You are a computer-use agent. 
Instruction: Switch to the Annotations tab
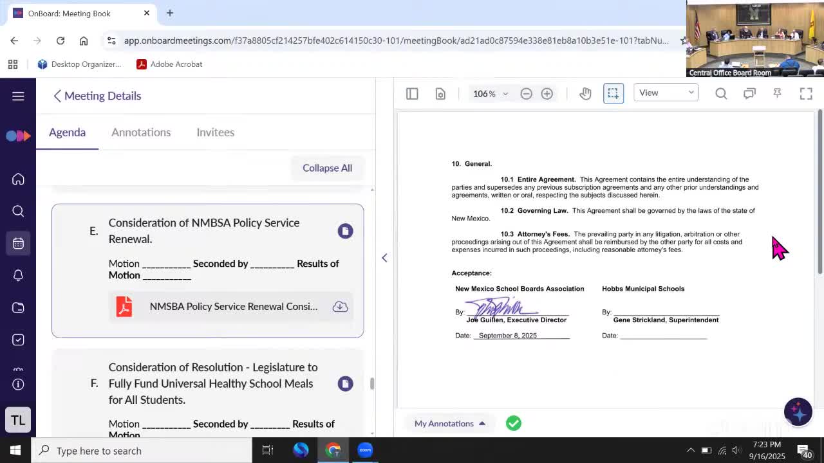pos(141,132)
